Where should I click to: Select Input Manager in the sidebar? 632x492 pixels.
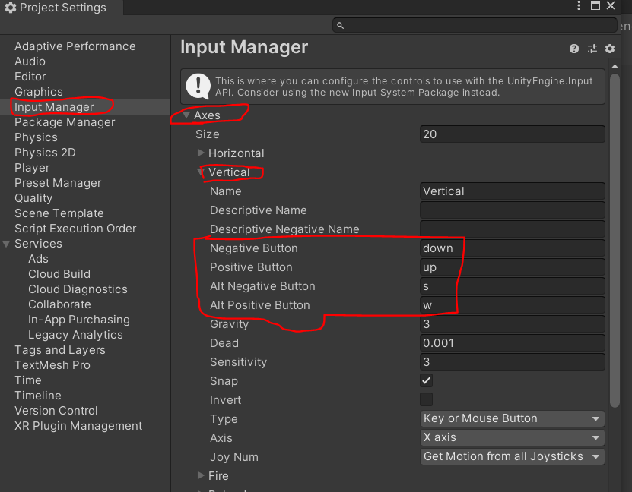pyautogui.click(x=54, y=107)
